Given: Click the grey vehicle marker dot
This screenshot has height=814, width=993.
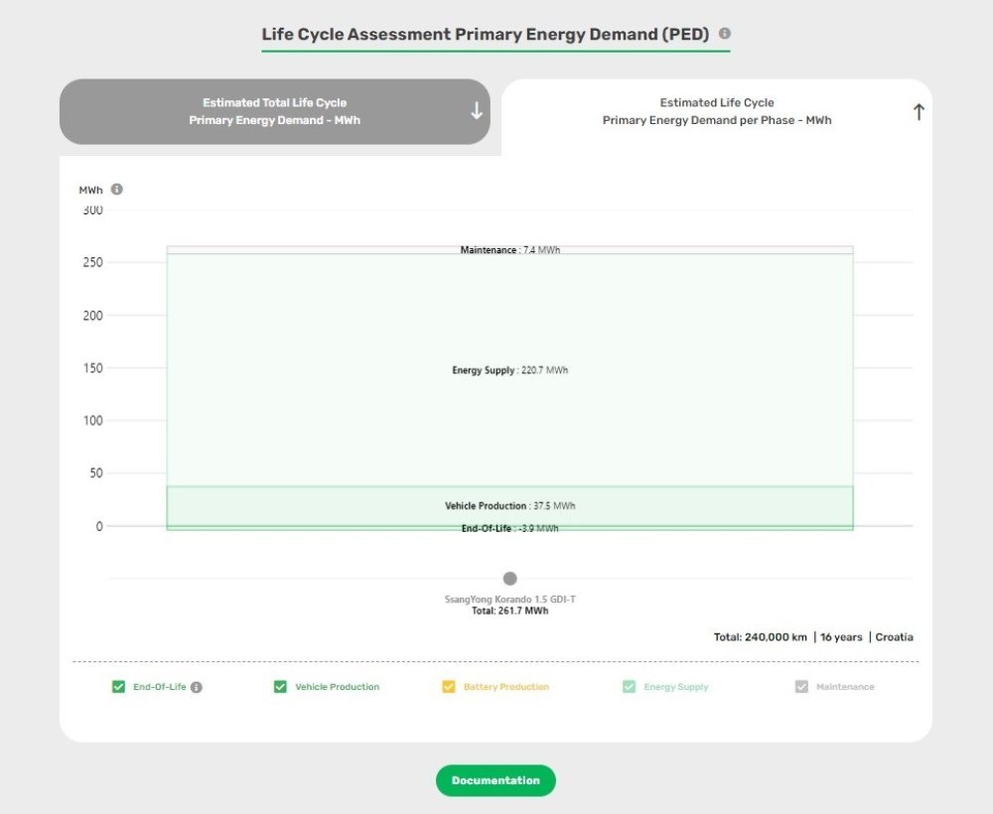Looking at the screenshot, I should [509, 579].
